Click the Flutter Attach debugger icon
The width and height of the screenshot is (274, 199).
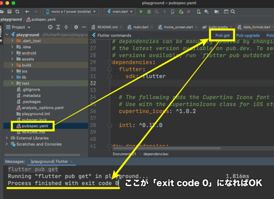[172, 12]
